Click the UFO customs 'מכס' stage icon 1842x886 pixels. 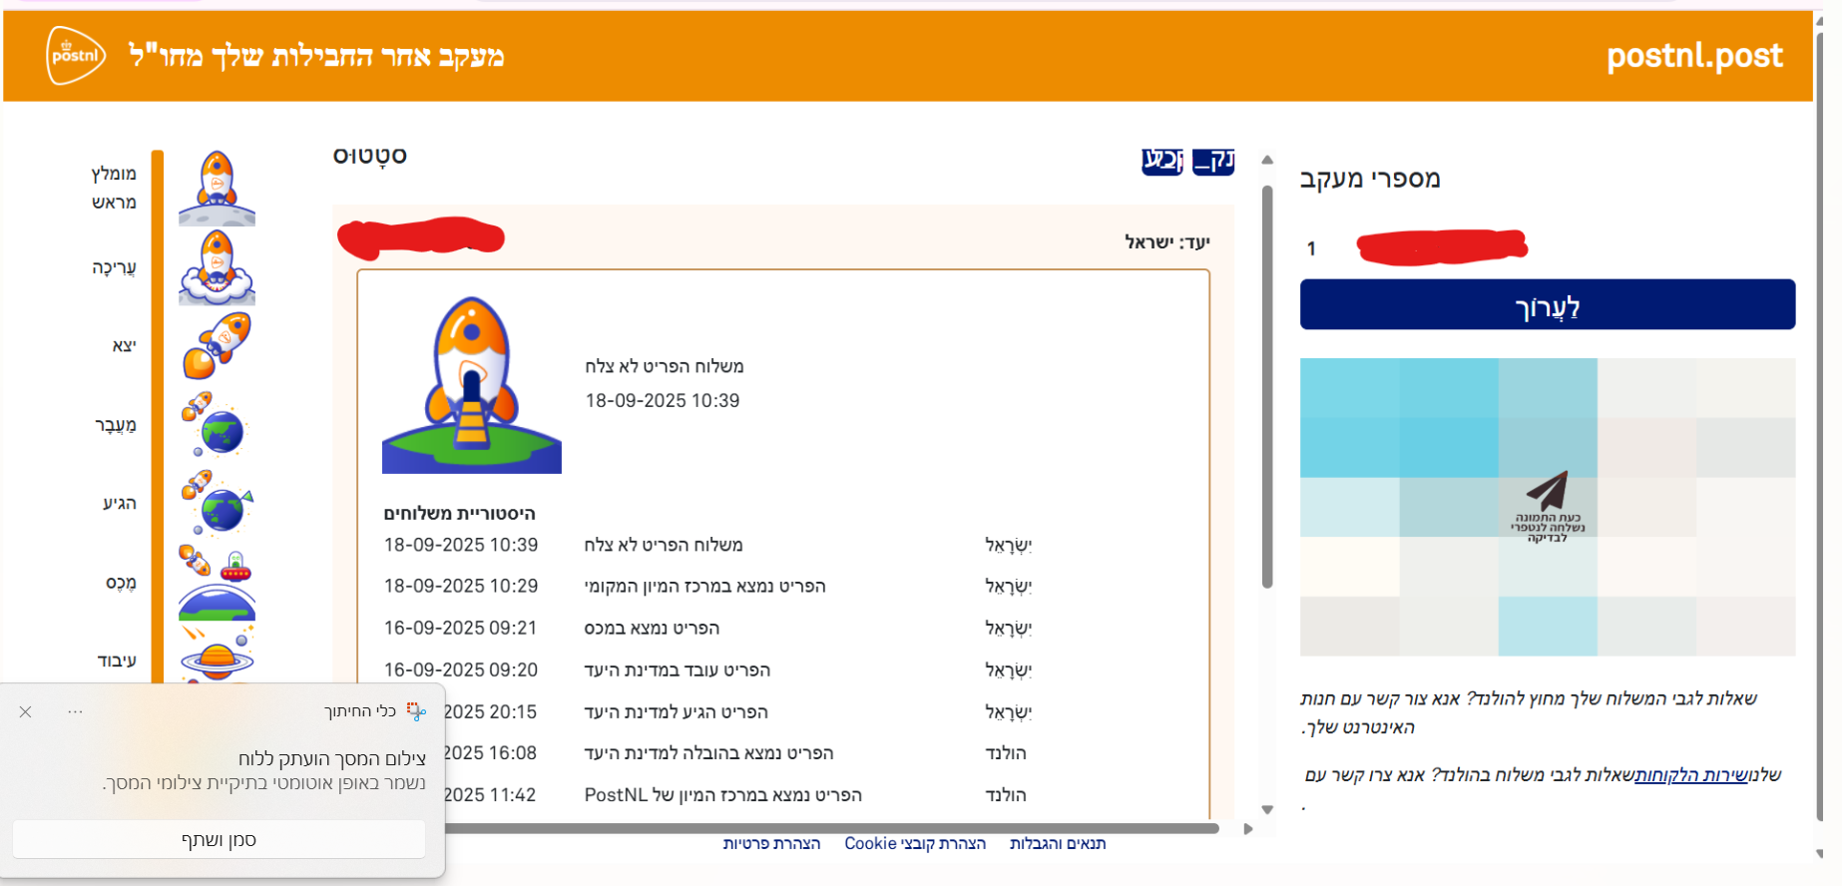click(x=217, y=582)
